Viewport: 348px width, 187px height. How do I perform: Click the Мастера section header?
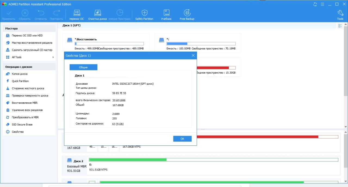coord(29,28)
